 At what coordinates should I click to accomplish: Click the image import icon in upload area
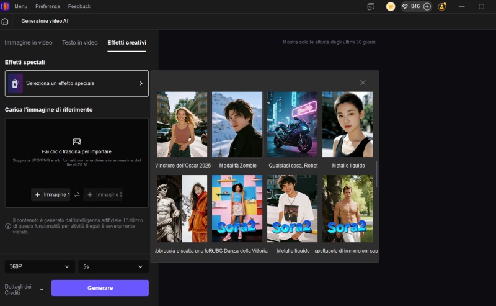(77, 142)
